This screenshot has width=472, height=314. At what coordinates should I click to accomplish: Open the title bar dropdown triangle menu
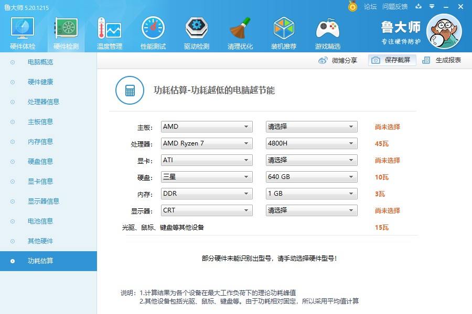click(432, 6)
